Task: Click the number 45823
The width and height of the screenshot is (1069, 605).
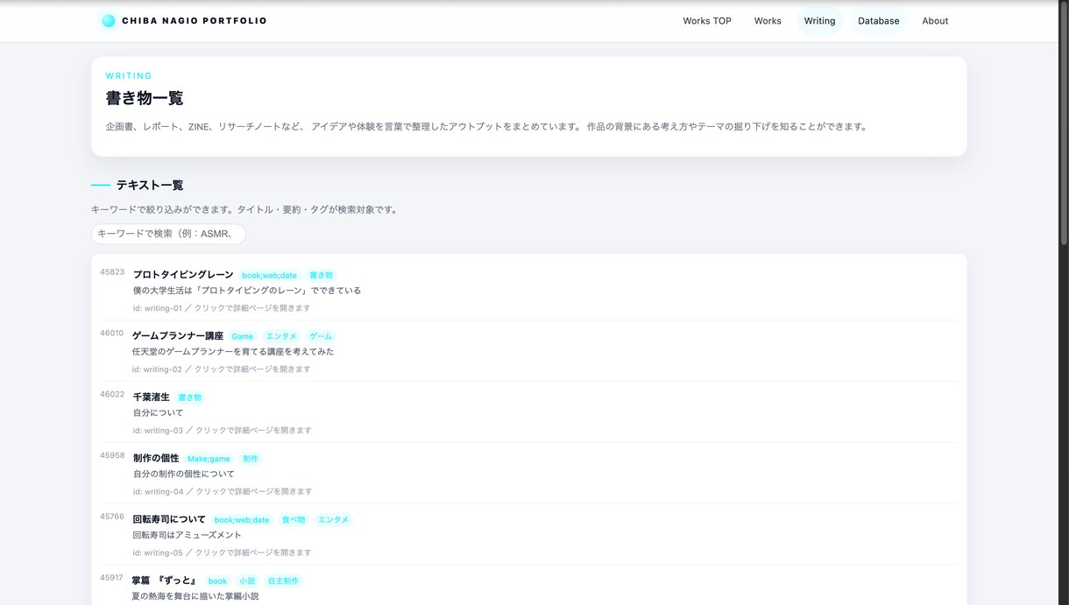Action: point(112,272)
